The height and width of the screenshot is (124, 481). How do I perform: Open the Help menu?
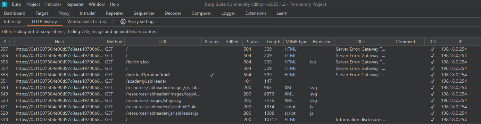(x=114, y=4)
